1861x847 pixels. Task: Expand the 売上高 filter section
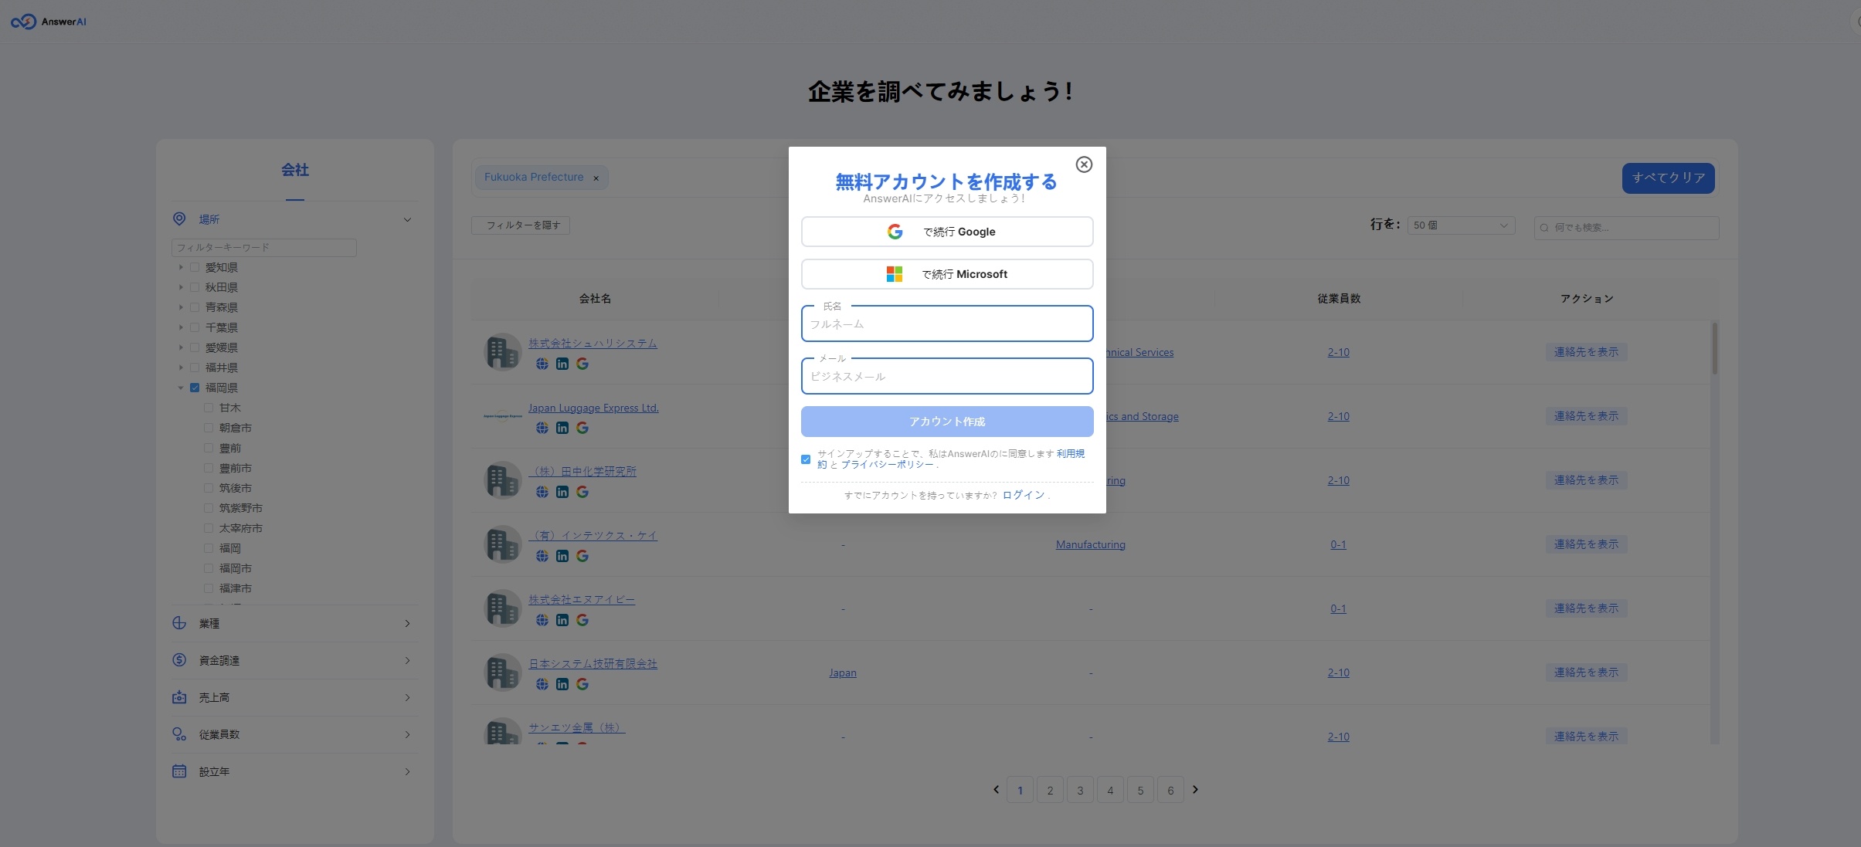pyautogui.click(x=294, y=697)
